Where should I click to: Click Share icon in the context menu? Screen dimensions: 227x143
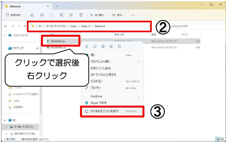coord(111,46)
